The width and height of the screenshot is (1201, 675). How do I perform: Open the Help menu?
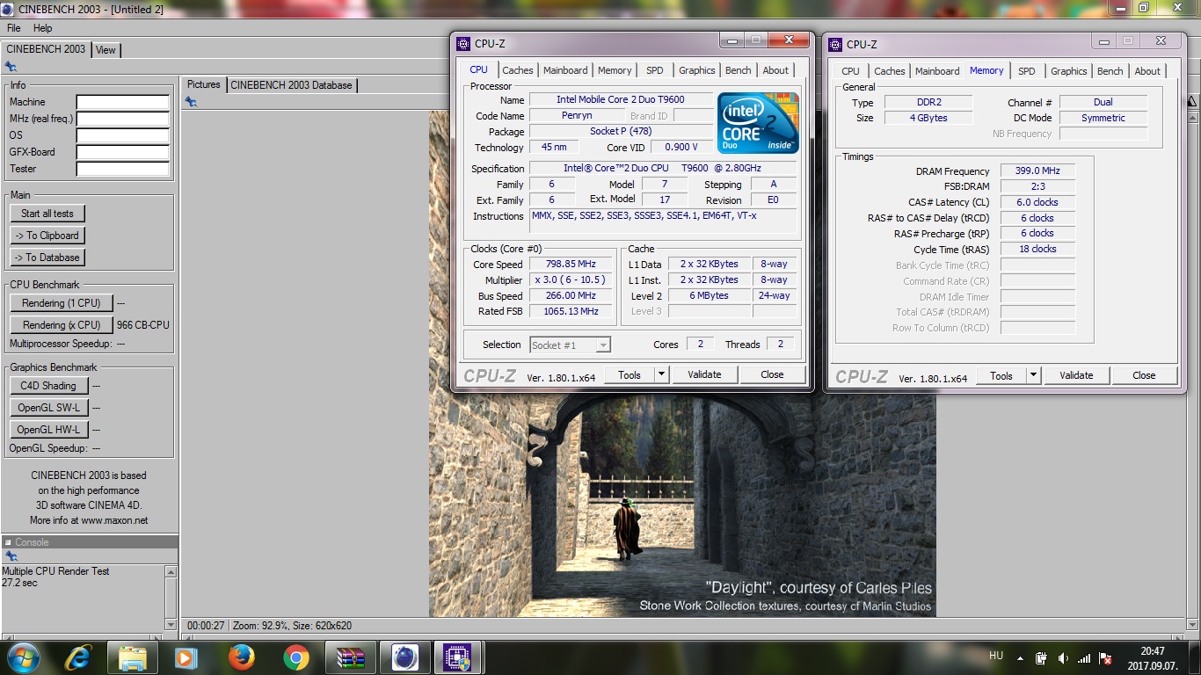(42, 28)
